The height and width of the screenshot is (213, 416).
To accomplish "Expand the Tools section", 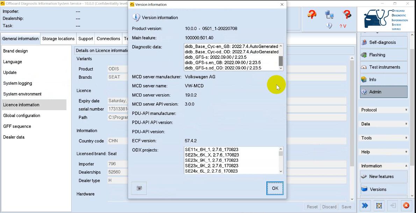I will [384, 138].
